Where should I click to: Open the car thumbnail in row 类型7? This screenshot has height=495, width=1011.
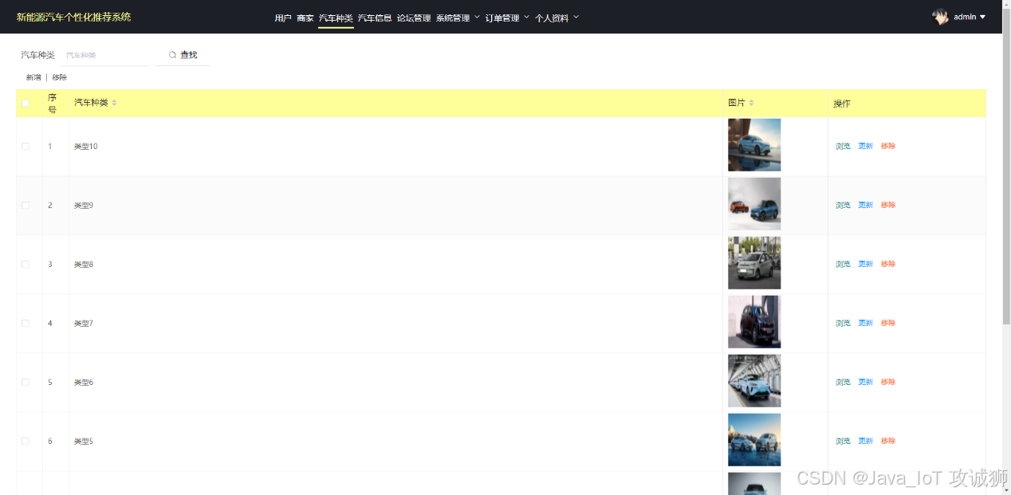pos(754,322)
